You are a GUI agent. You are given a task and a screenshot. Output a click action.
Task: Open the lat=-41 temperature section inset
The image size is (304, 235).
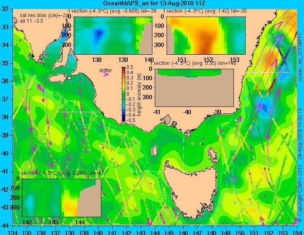[x=62, y=198]
